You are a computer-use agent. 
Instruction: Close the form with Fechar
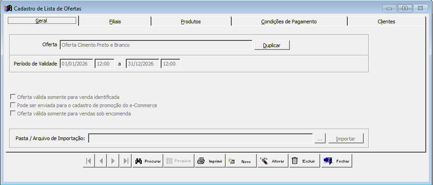pos(336,161)
